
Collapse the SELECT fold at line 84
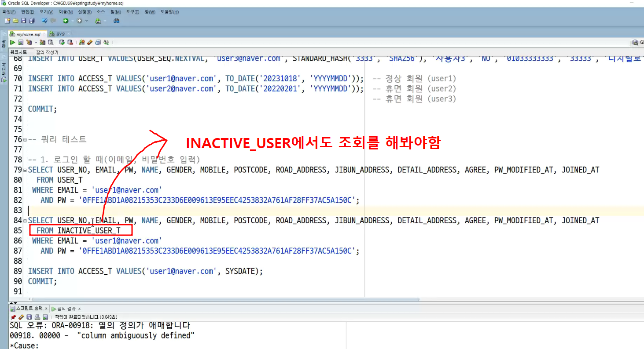25,221
